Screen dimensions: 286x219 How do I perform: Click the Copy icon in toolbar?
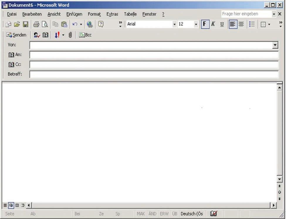(55, 24)
